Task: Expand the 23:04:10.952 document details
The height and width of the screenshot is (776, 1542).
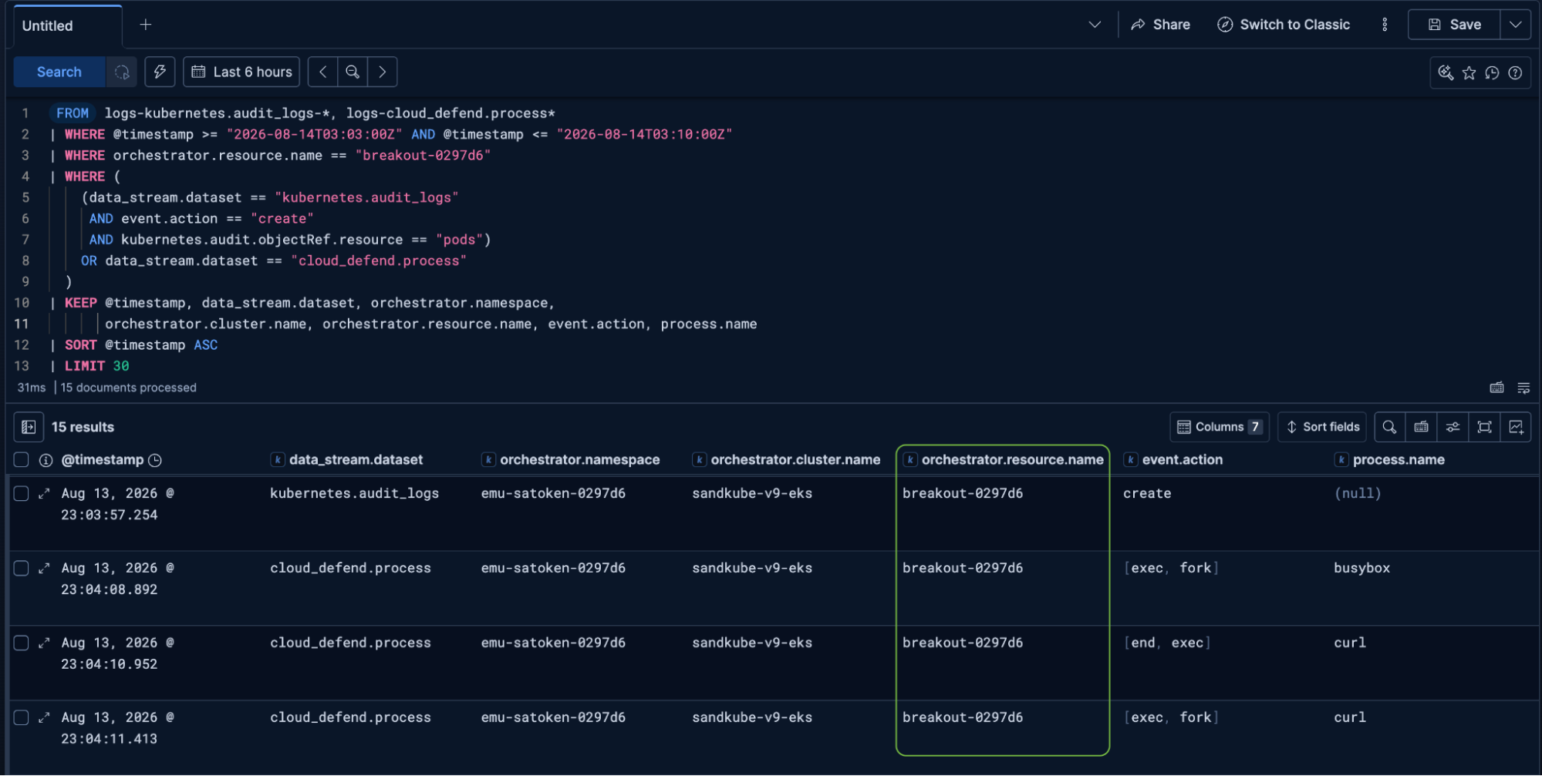Action: pos(44,643)
